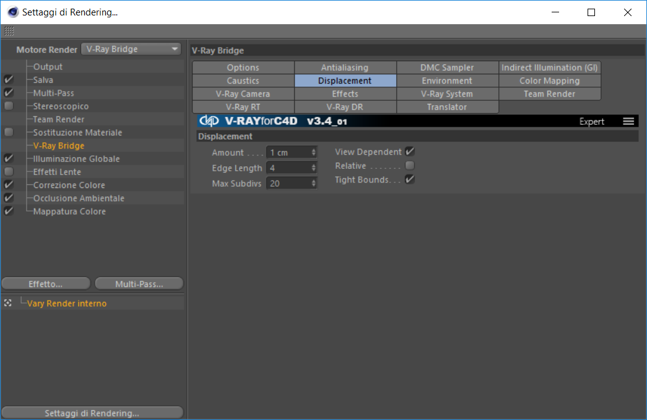647x420 pixels.
Task: Select the Mappatura Colore item label
Action: 69,212
